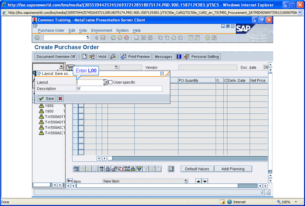305x206 pixels.
Task: Click the Addl Planning button
Action: click(x=233, y=169)
